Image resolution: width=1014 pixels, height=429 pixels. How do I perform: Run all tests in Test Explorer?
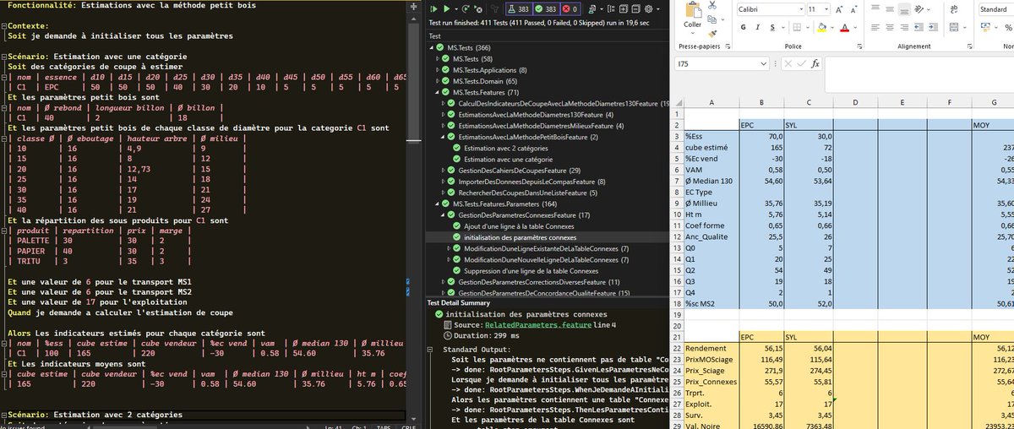point(433,9)
